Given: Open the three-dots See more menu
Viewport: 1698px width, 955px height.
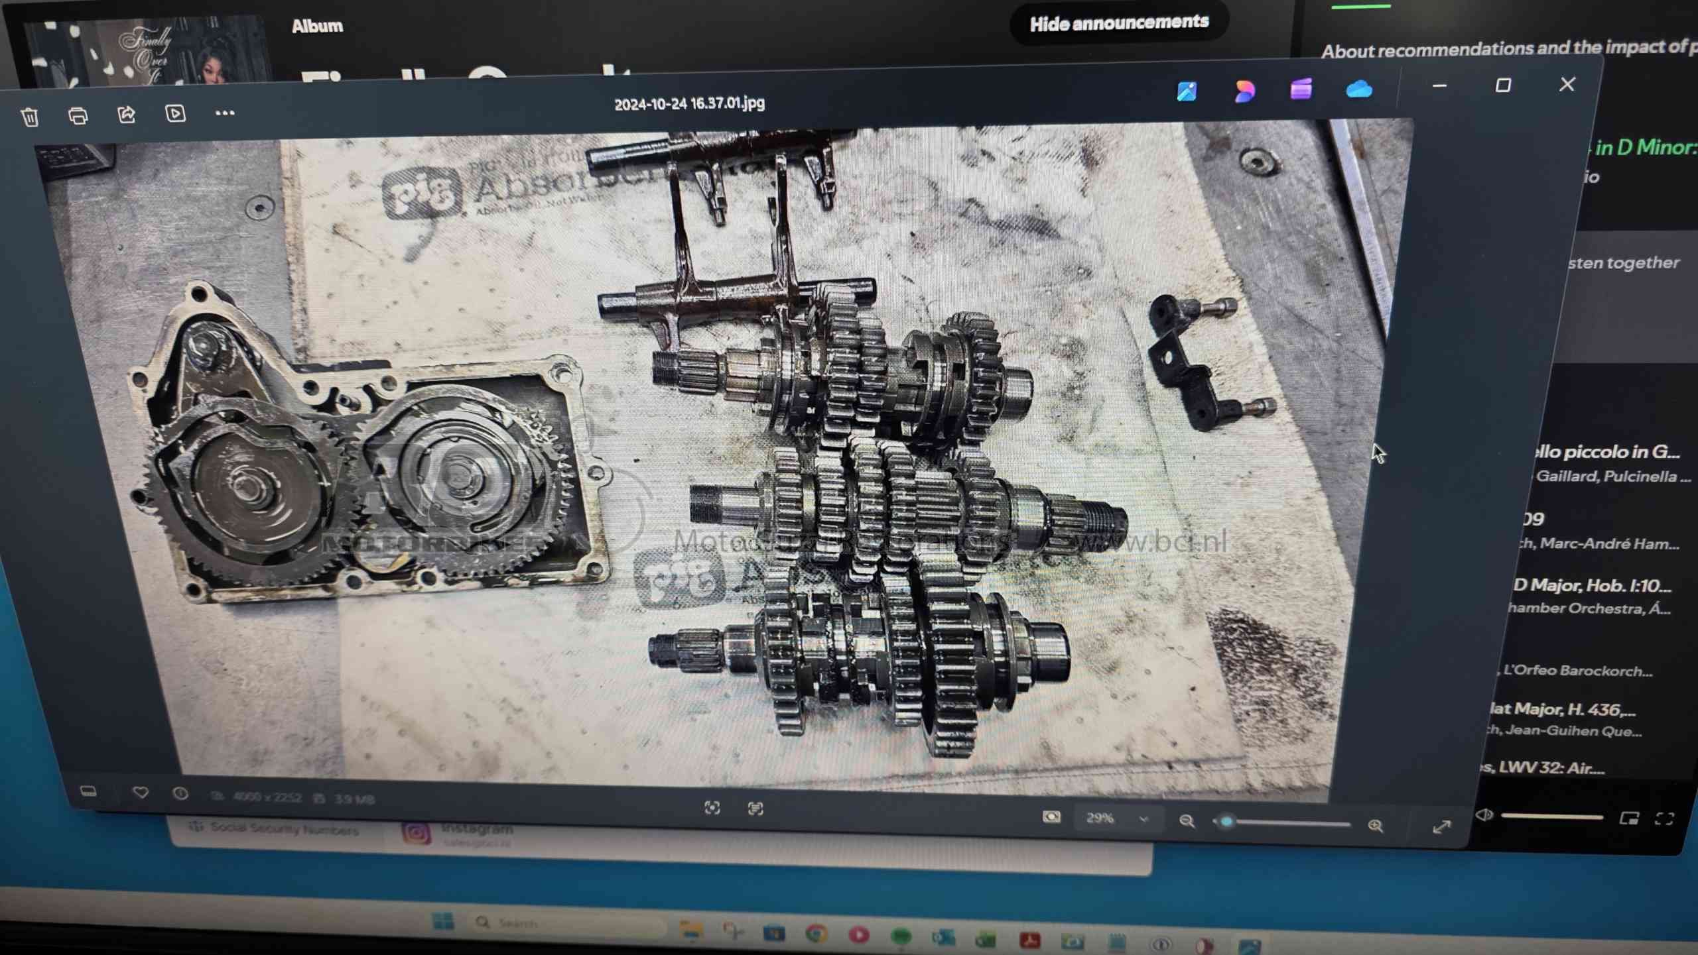Looking at the screenshot, I should [225, 113].
